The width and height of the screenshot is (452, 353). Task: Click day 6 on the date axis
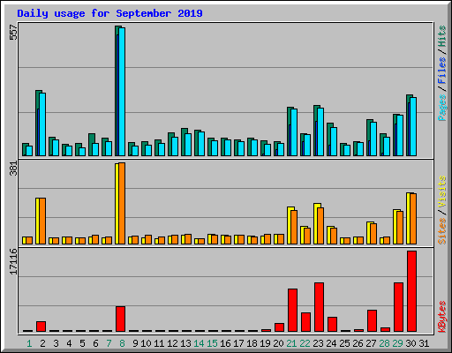95,343
